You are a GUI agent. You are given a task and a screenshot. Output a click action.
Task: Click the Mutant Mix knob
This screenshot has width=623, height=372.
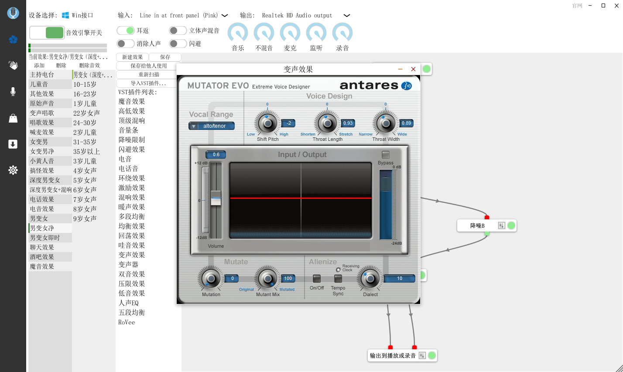(267, 278)
